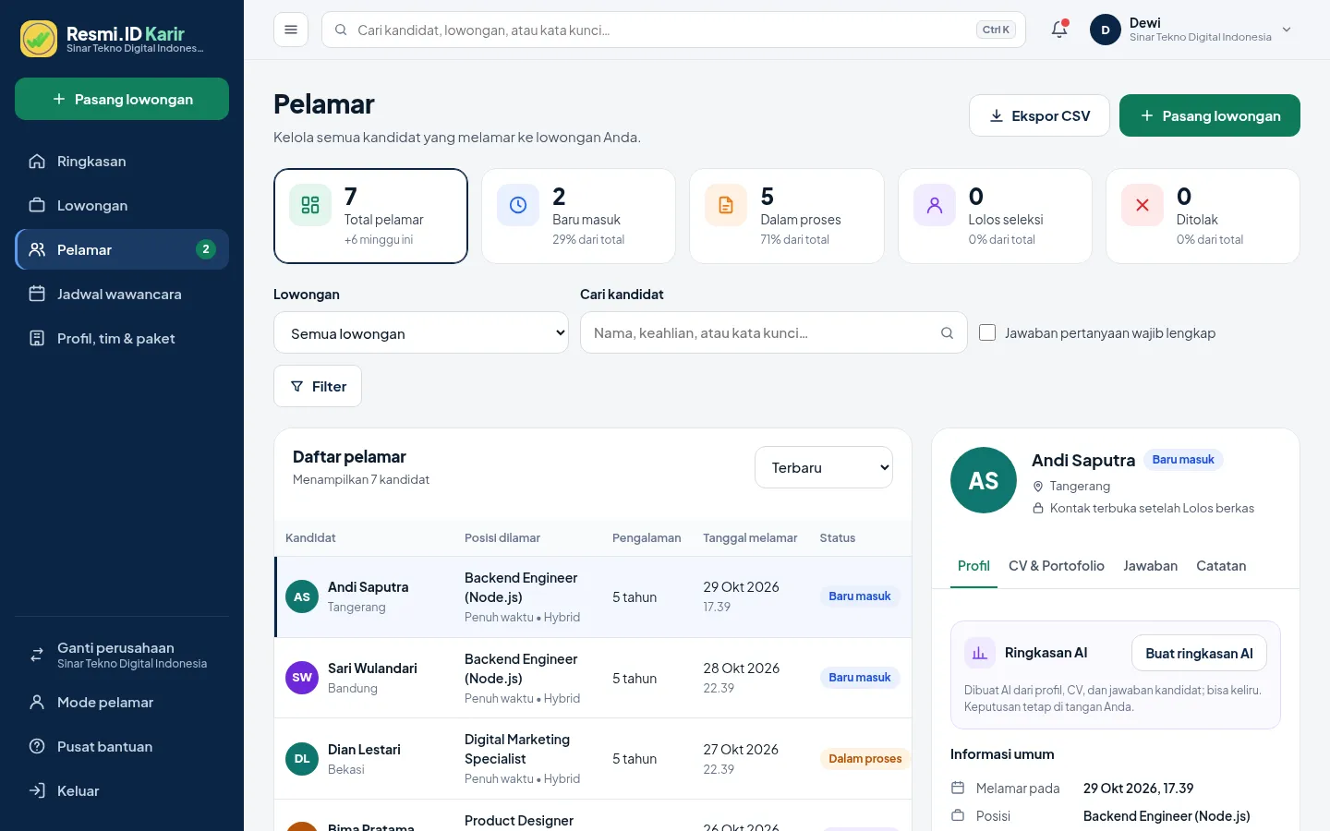The width and height of the screenshot is (1330, 831).
Task: Open Lowongan in the sidebar
Action: (122, 206)
